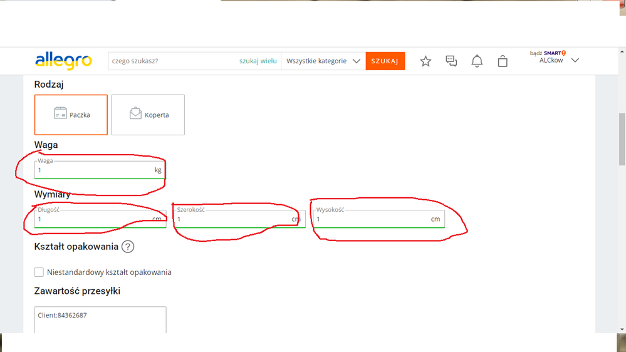Expand Wszystkie kategorie dropdown
This screenshot has height=352, width=626.
point(323,61)
